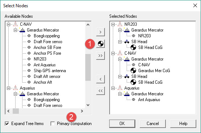
Task: Click the OK button
Action: click(x=122, y=124)
